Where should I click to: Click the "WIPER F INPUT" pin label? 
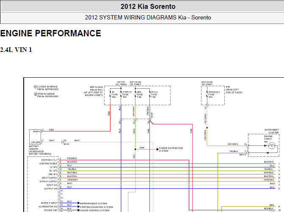tap(49, 203)
